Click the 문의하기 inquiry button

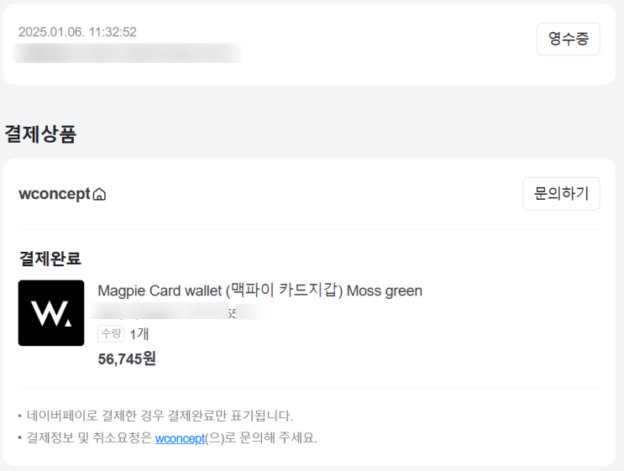[561, 194]
